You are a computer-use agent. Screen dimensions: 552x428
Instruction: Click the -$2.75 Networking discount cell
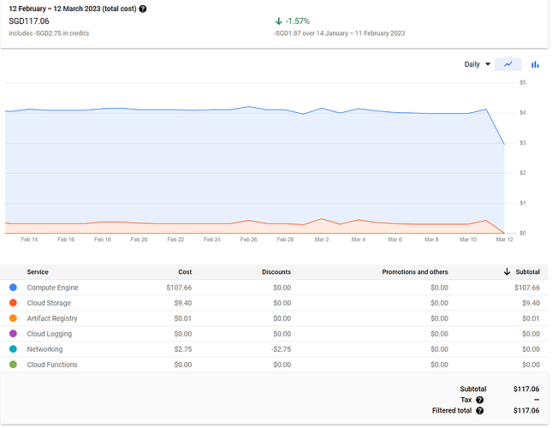281,349
